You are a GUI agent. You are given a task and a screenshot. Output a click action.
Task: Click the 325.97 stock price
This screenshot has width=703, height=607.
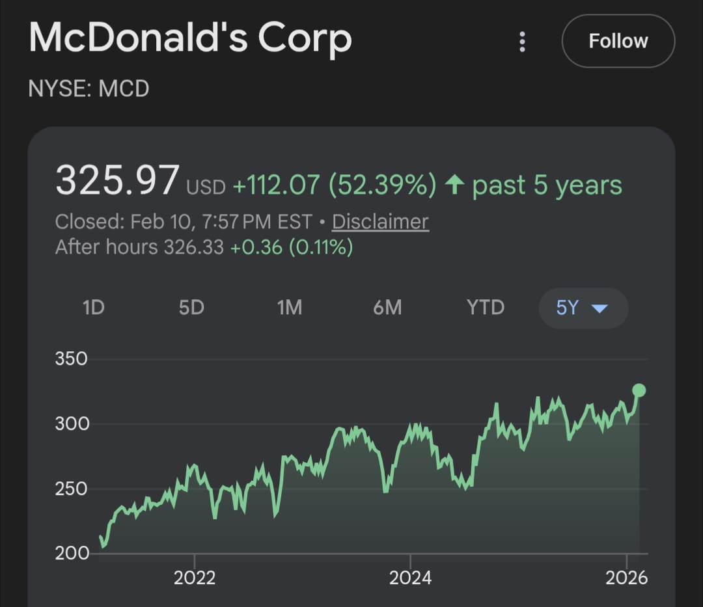117,181
